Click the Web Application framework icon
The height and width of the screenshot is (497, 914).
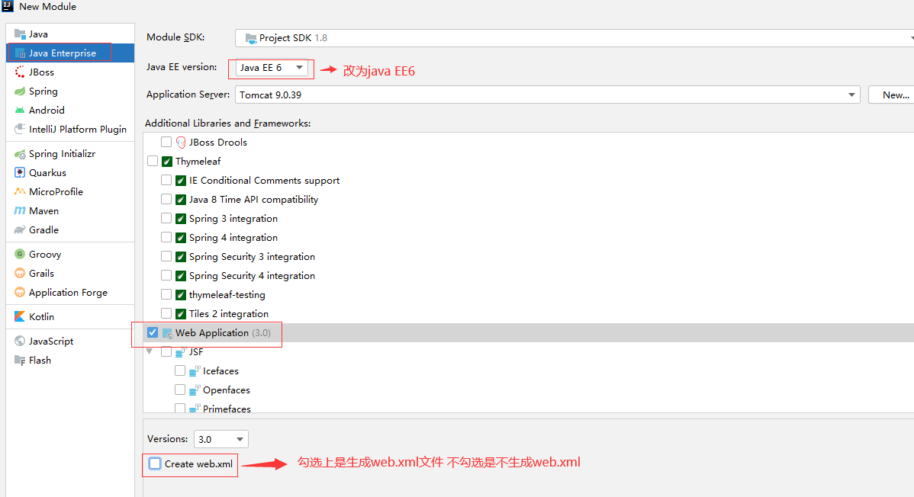(x=167, y=333)
